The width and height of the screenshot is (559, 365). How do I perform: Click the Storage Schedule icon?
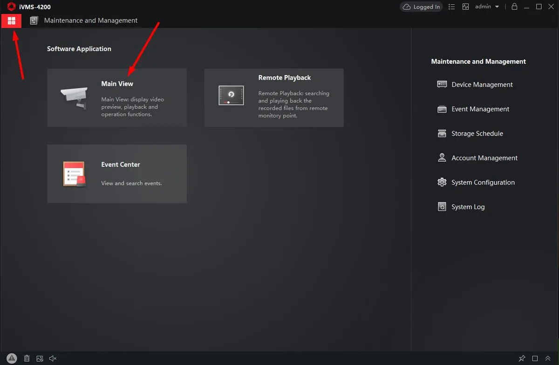pyautogui.click(x=442, y=133)
